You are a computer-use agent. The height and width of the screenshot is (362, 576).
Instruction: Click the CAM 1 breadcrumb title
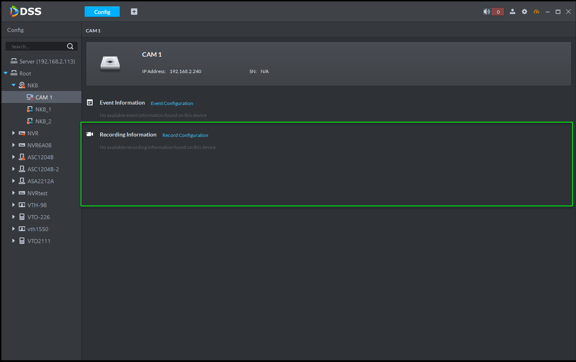coord(93,31)
